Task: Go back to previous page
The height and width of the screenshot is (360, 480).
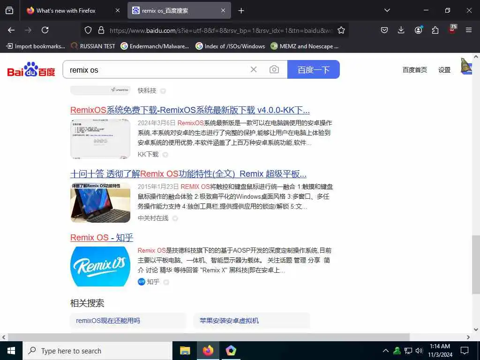Action: tap(11, 30)
